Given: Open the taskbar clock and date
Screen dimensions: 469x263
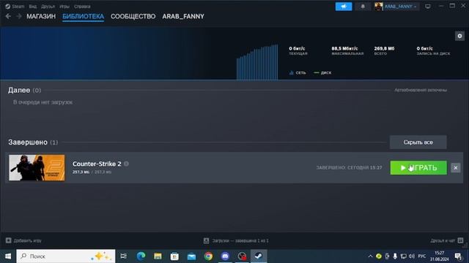Looking at the screenshot, I should click(440, 256).
